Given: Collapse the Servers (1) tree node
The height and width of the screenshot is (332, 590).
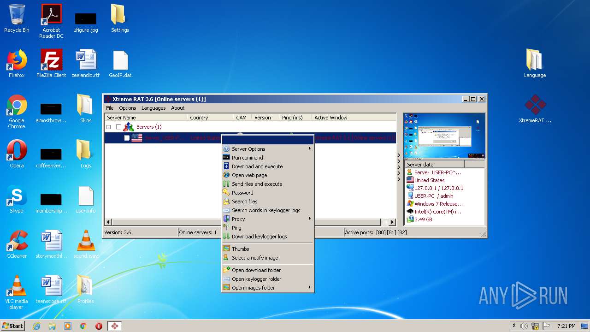Looking at the screenshot, I should pyautogui.click(x=109, y=127).
